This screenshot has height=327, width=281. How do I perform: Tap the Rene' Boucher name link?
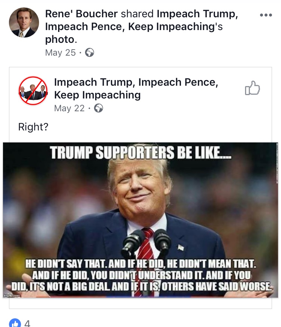tap(81, 14)
